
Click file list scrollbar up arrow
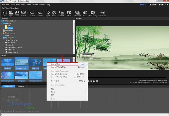[74, 58]
